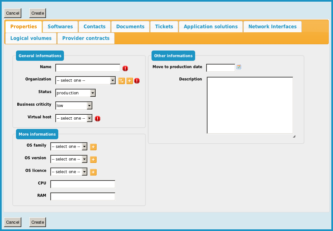
Task: Expand the Organization dropdown
Action: coord(86,80)
